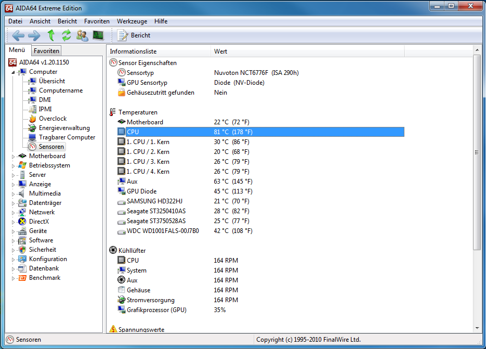Expand the Betriebssystem tree node
This screenshot has height=349, width=486.
(x=13, y=166)
